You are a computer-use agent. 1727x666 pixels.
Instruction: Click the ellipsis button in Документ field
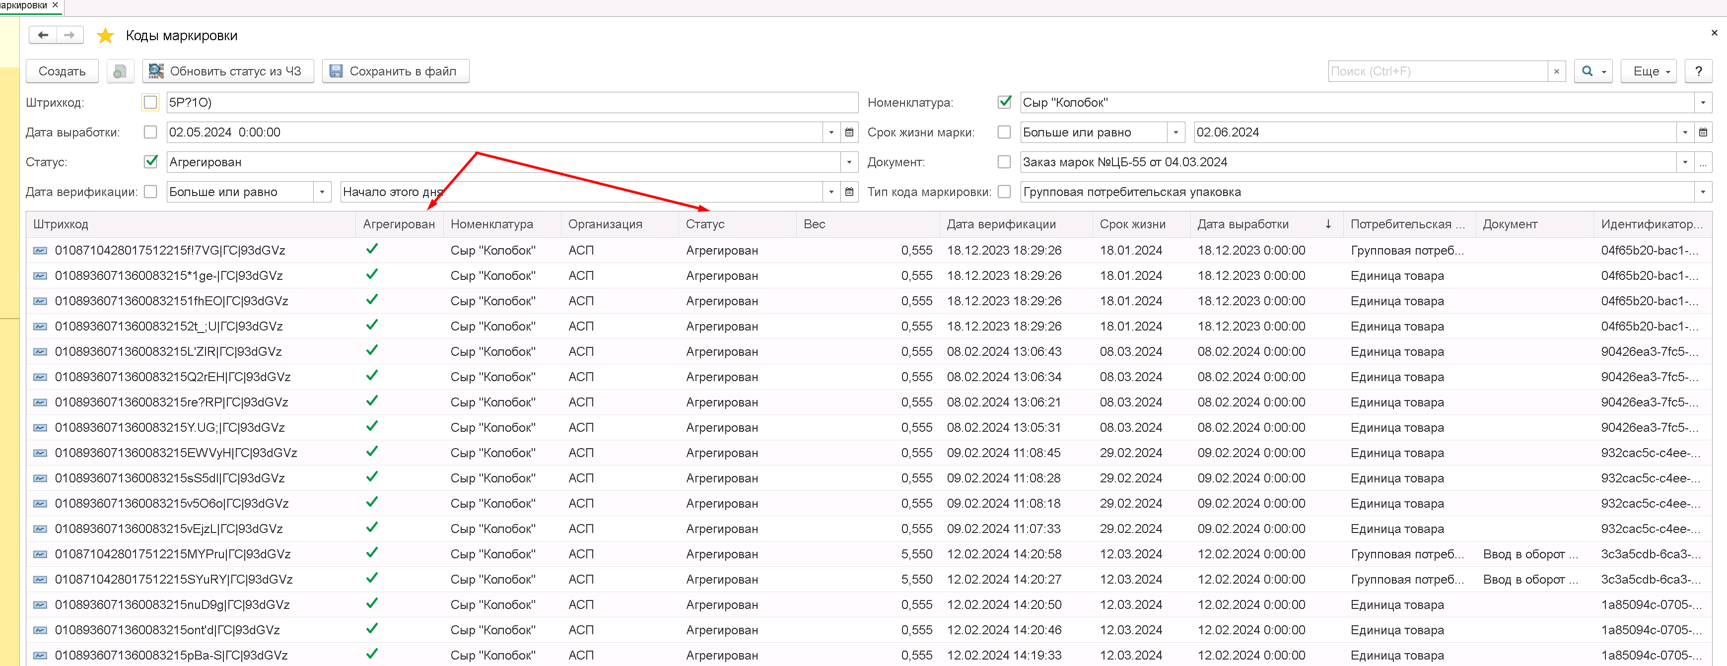click(x=1703, y=161)
